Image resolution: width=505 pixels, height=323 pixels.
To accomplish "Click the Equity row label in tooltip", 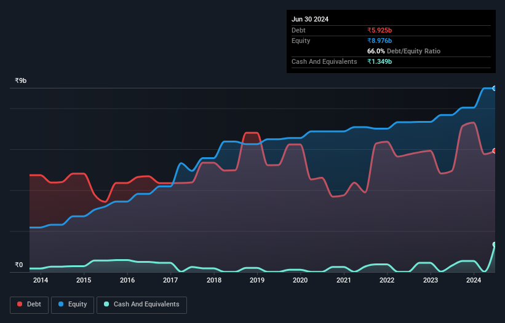I will [301, 41].
